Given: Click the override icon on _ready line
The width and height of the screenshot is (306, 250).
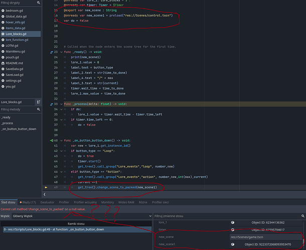Looking at the screenshot, I should point(52,51).
